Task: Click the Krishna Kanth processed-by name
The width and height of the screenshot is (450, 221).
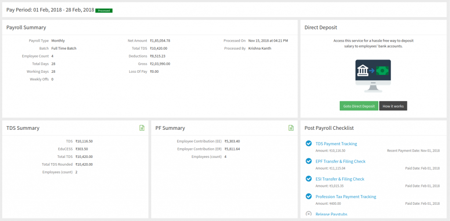Action: (261, 48)
